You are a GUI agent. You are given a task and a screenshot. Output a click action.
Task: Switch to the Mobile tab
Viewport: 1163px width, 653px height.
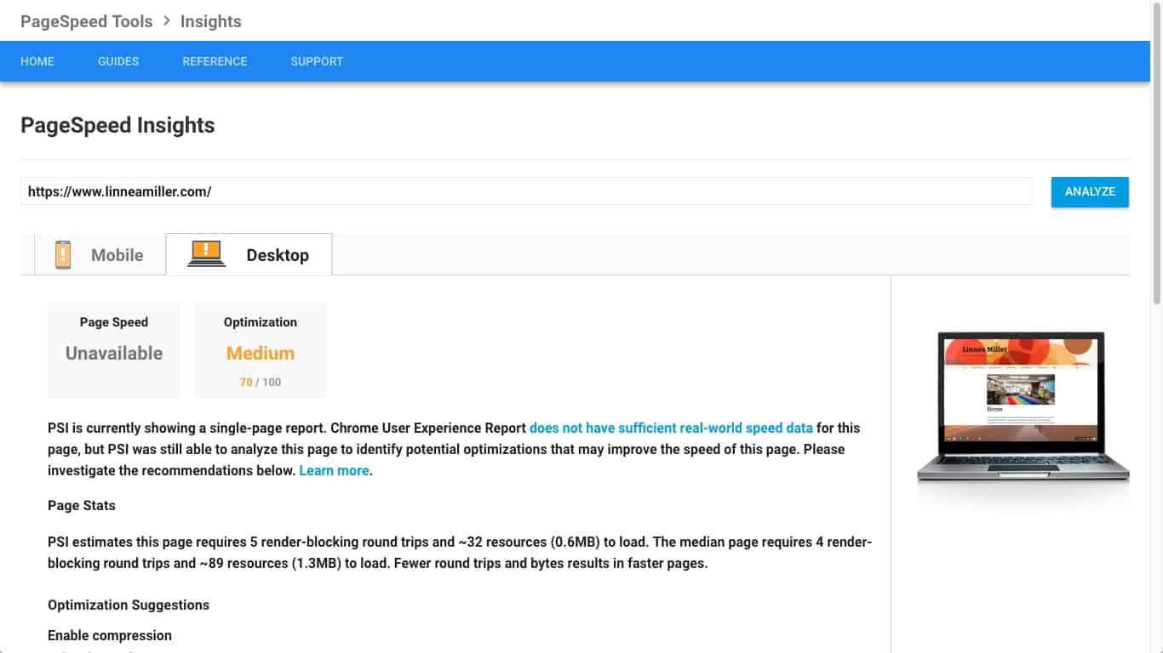100,254
